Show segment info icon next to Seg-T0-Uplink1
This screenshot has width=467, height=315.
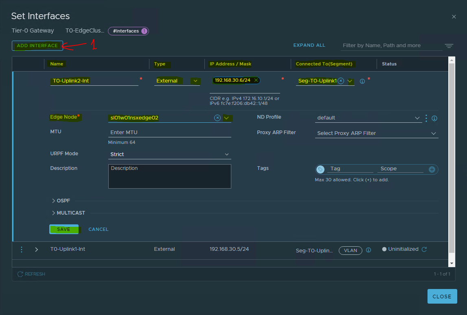[x=362, y=81]
